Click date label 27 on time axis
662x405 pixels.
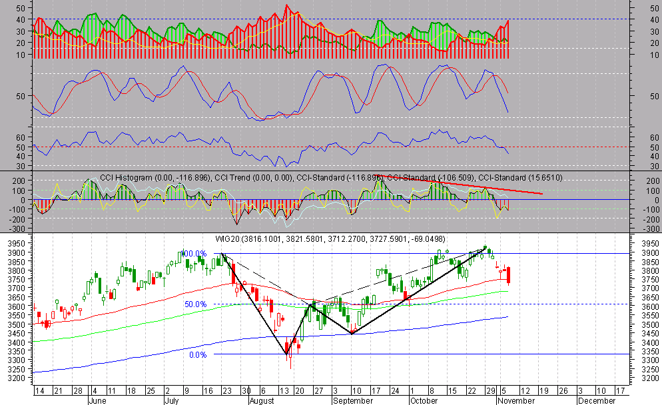[319, 390]
